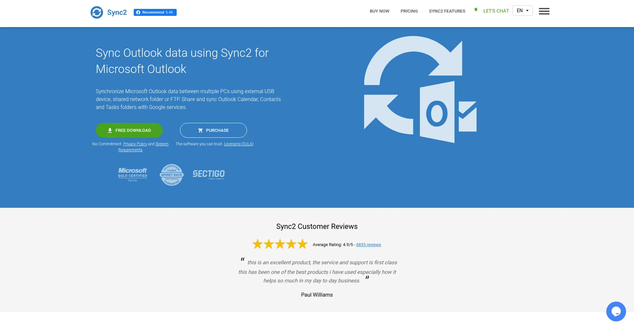Image resolution: width=634 pixels, height=328 pixels.
Task: Click 'Average Rating: 4.9/5' text
Action: coord(333,245)
